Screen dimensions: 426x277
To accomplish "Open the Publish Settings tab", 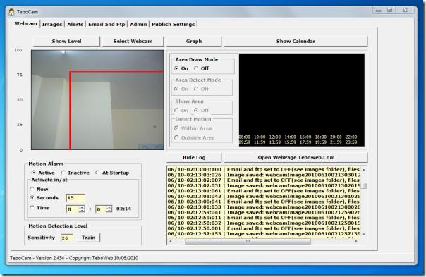I will (x=174, y=24).
